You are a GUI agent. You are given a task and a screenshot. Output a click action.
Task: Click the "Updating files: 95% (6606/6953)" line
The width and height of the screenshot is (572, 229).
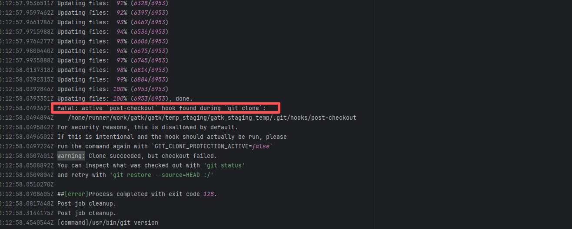[x=113, y=41]
